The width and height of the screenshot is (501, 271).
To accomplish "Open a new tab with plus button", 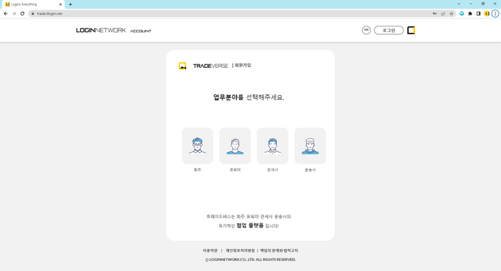I will click(x=70, y=4).
